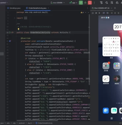Stop the running app using red square
Image resolution: width=122 pixels, height=125 pixels.
(90, 3)
